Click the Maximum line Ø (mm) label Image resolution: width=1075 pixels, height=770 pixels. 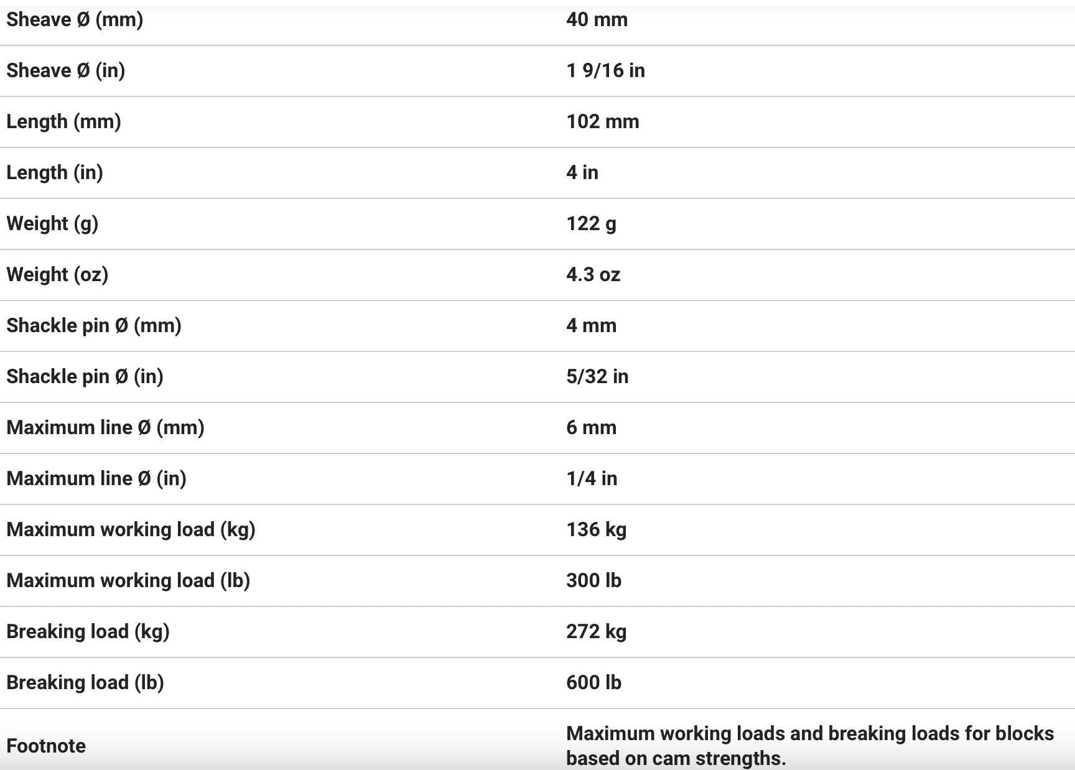point(105,428)
